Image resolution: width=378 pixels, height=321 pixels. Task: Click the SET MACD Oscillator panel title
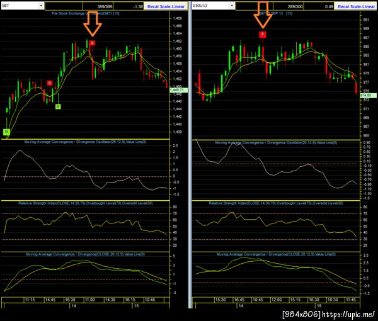click(x=85, y=142)
